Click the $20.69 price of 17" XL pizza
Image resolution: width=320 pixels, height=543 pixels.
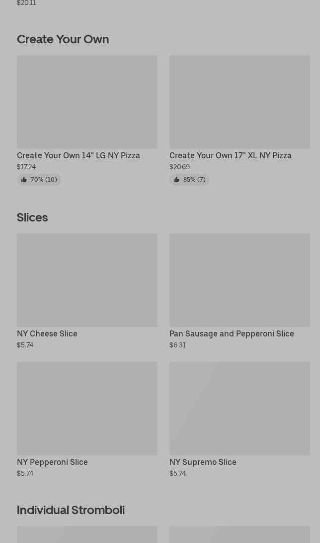pos(179,167)
